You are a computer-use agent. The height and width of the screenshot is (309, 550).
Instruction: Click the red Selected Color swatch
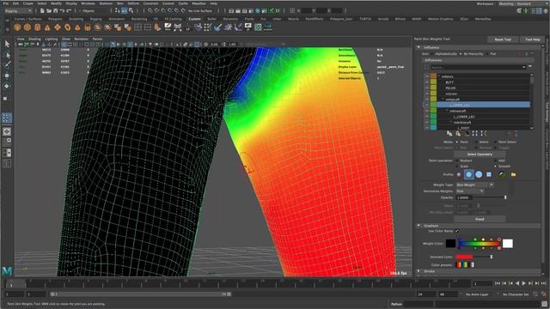point(464,257)
